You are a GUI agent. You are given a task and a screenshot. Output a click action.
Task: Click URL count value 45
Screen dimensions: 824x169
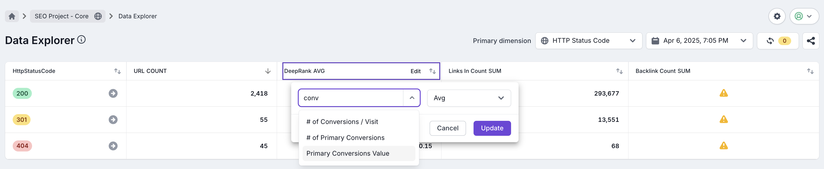pos(264,146)
